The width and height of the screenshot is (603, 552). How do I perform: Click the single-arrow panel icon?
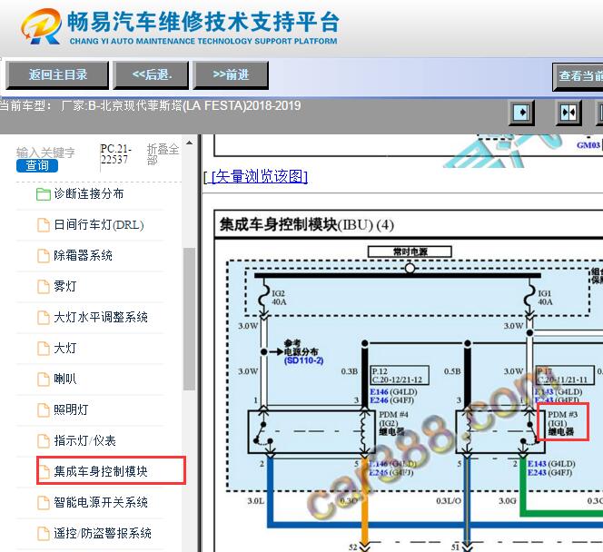[521, 113]
